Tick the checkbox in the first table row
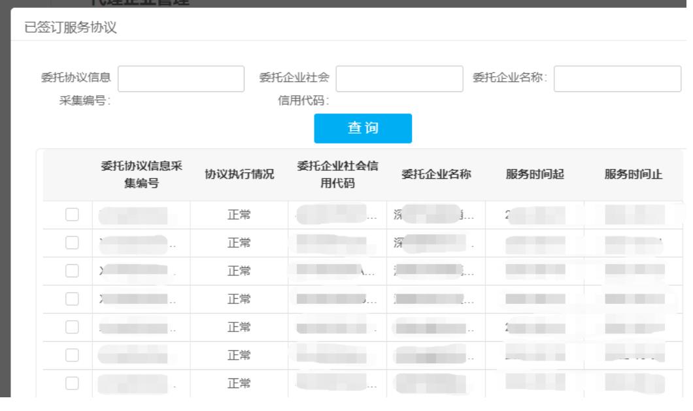Image resolution: width=693 pixels, height=411 pixels. [x=72, y=215]
